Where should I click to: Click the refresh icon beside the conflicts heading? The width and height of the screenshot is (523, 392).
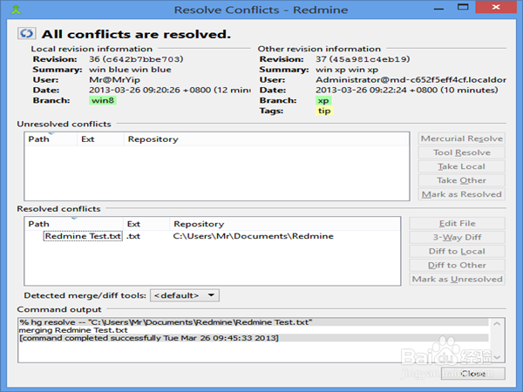pyautogui.click(x=27, y=33)
